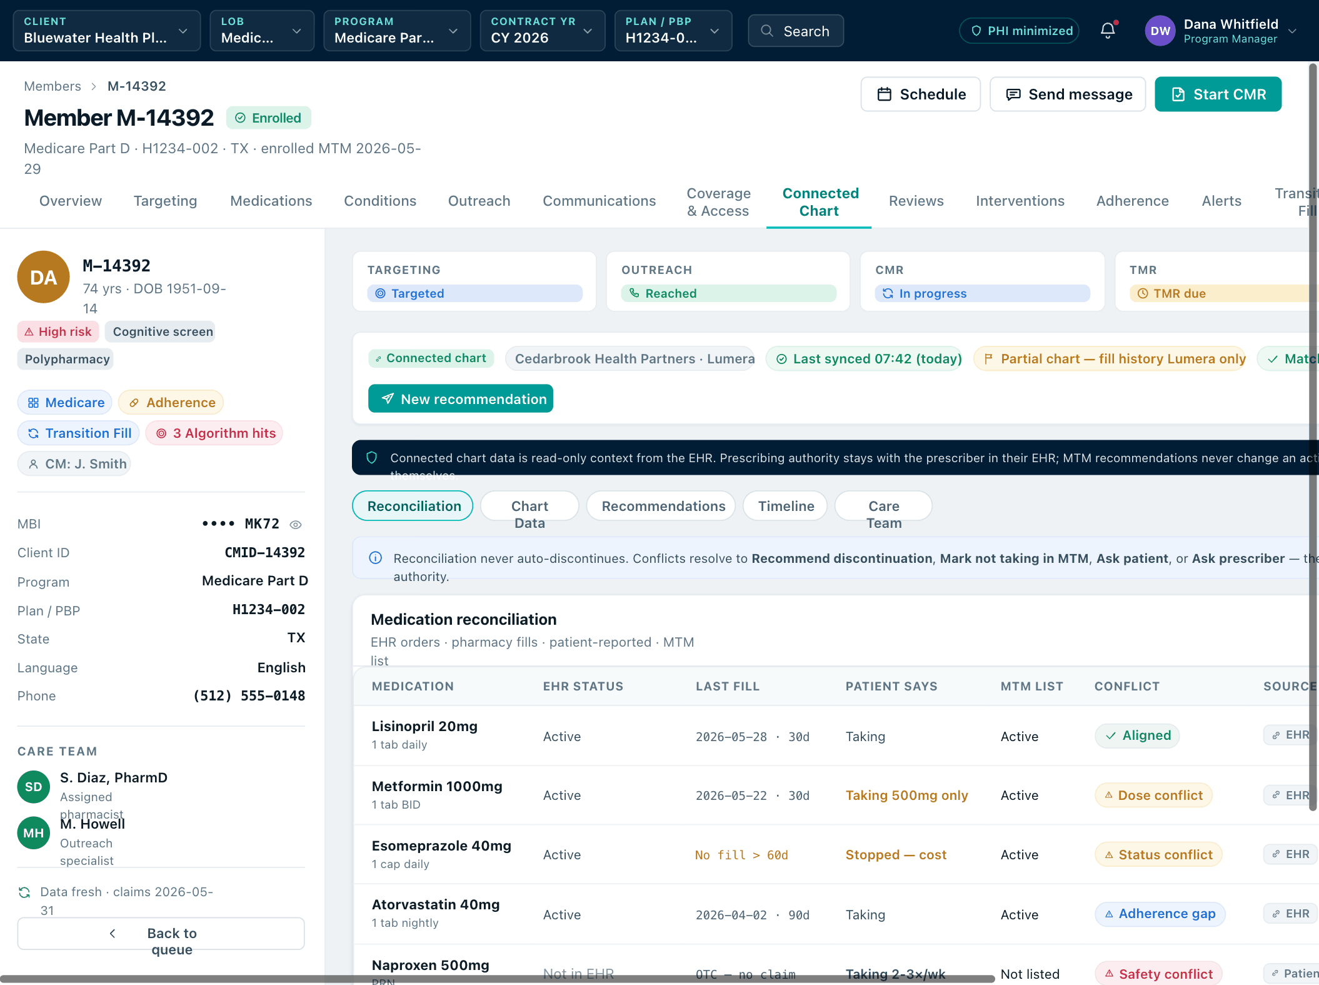
Task: Open the Contract Yr CY 2026 dropdown
Action: (542, 31)
